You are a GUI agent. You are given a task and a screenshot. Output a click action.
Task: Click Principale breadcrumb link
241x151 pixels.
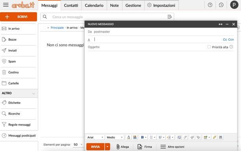57,28
